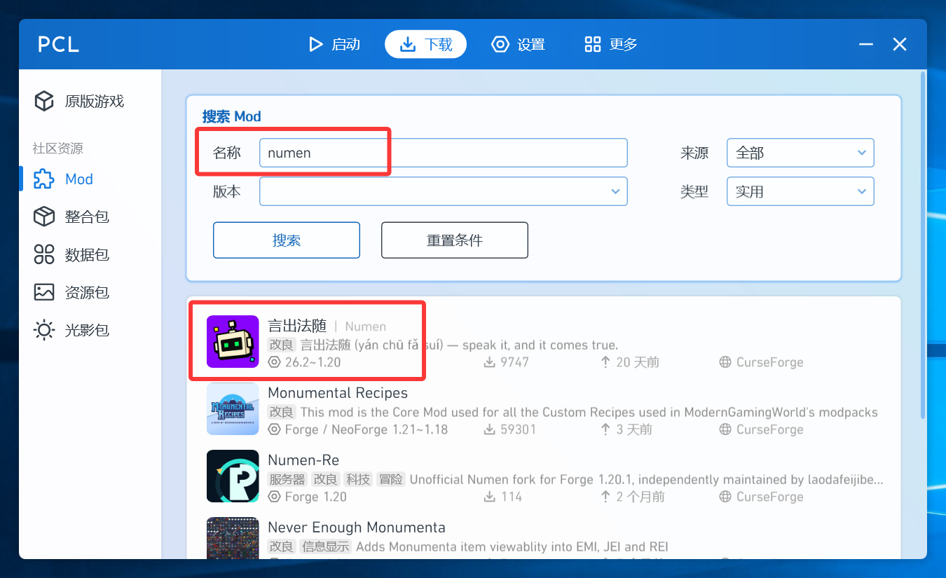Open 资源包 picture icon
This screenshot has height=578, width=946.
[x=44, y=293]
